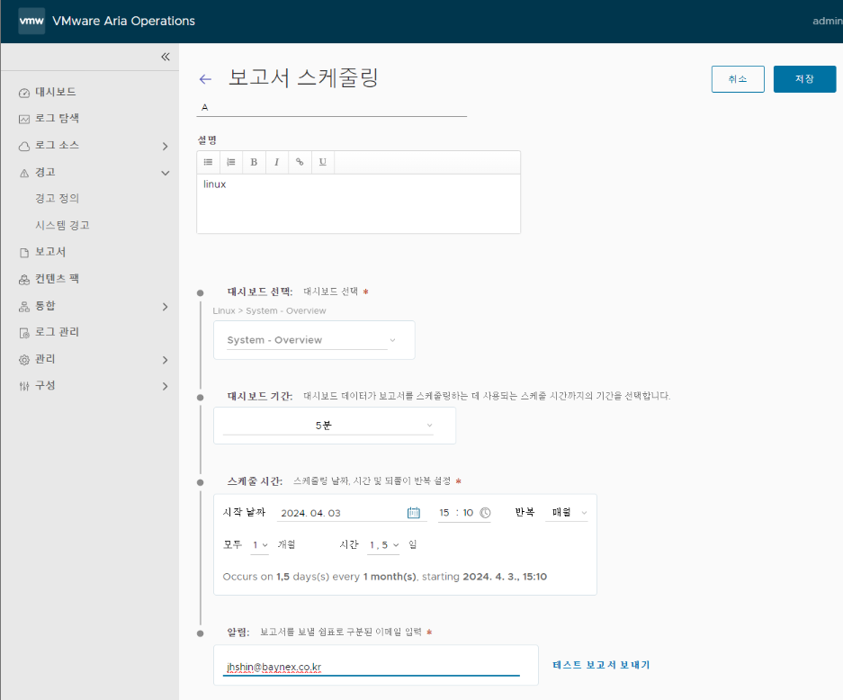Screen dimensions: 843x700
Task: Click the report name field containing A
Action: [x=332, y=108]
